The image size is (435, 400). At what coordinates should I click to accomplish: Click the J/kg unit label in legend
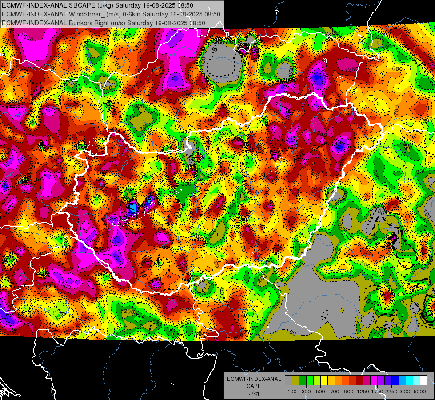point(254,393)
